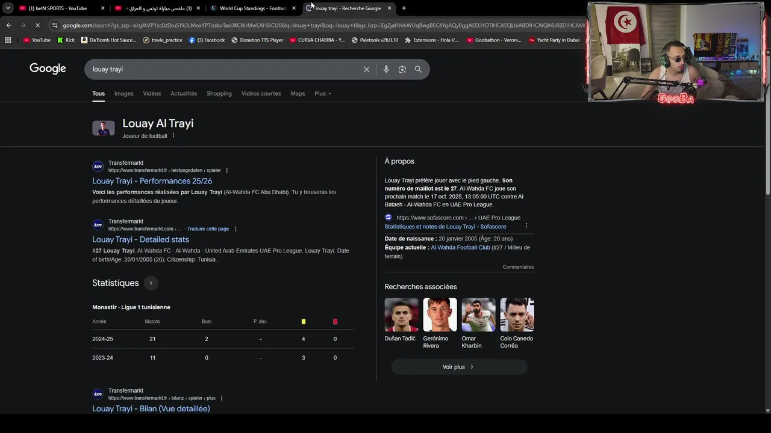
Task: Click Louay Al Trayi profile thumbnail
Action: pyautogui.click(x=103, y=128)
